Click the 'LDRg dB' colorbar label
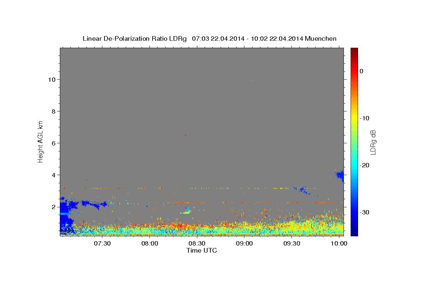Screen dimensions: 425x283 [373, 142]
